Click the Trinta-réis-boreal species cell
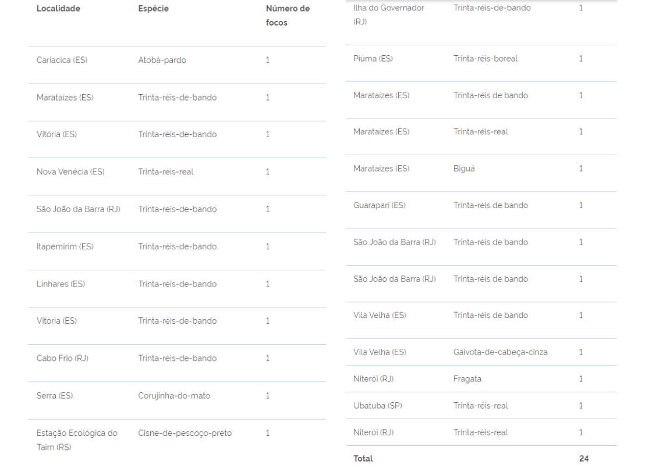This screenshot has width=652, height=465. tap(486, 59)
